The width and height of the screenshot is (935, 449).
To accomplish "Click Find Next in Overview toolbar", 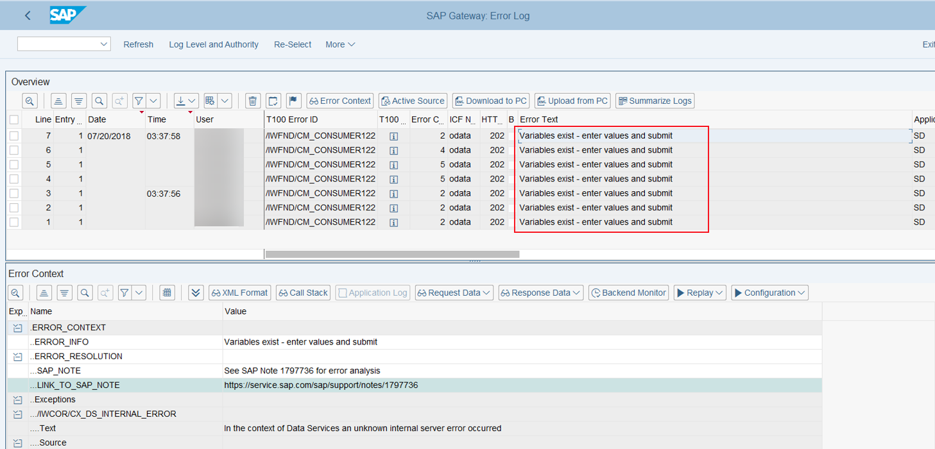I will pyautogui.click(x=119, y=101).
